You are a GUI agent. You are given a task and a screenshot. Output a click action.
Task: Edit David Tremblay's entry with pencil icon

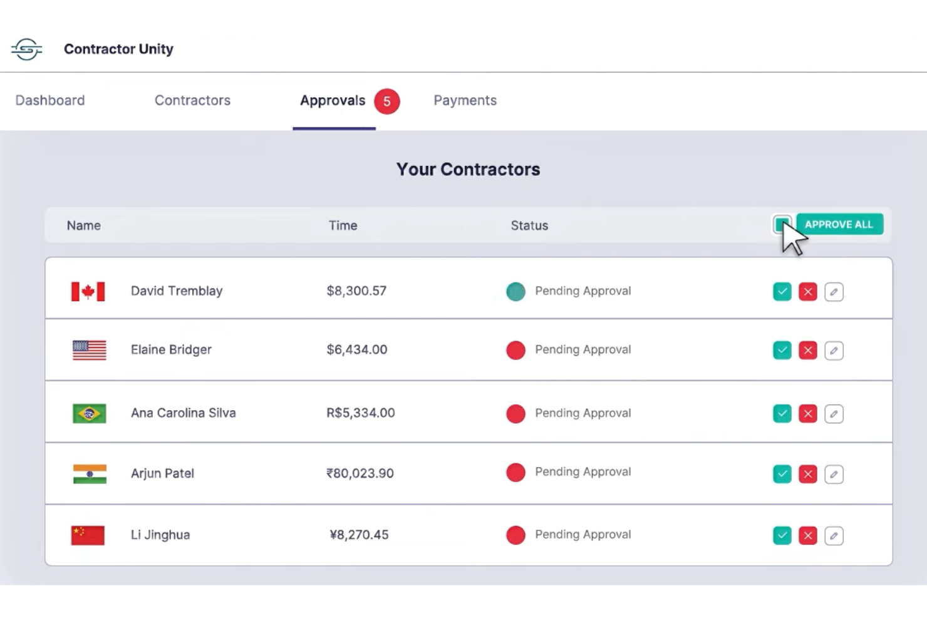(x=834, y=292)
